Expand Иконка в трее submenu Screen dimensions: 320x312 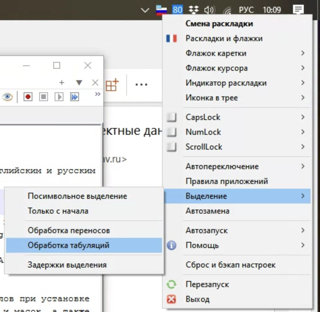coord(237,98)
